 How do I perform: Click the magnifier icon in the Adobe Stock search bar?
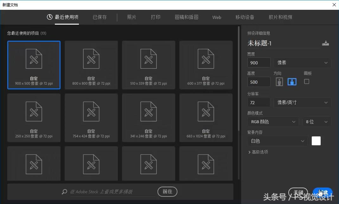click(x=64, y=192)
